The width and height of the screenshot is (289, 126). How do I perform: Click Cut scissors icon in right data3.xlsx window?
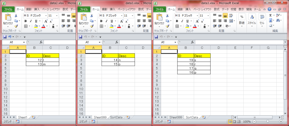point(167,16)
